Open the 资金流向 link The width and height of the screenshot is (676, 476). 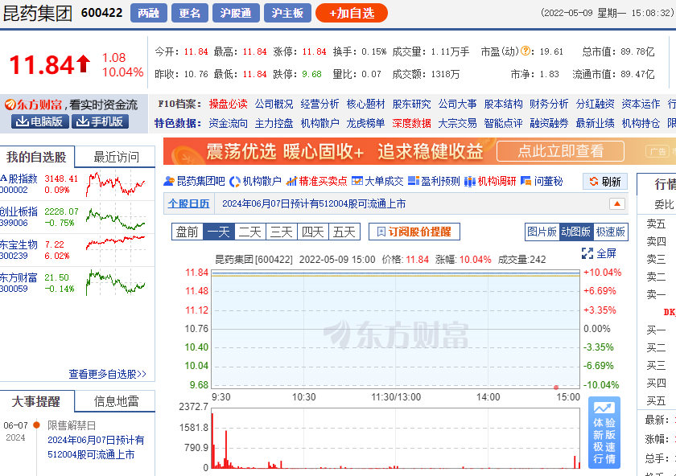pos(228,124)
